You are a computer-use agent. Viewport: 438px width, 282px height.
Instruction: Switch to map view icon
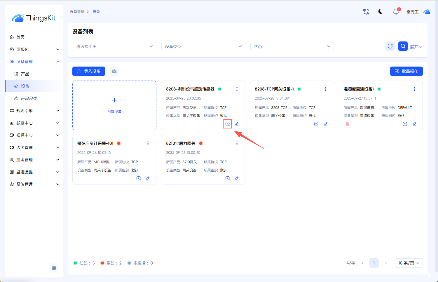114,71
